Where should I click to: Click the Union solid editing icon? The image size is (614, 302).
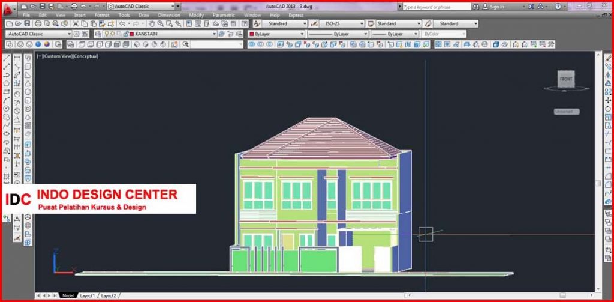click(252, 44)
